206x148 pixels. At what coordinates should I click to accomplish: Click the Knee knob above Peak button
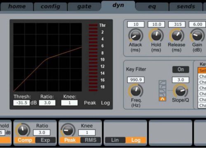(68, 130)
